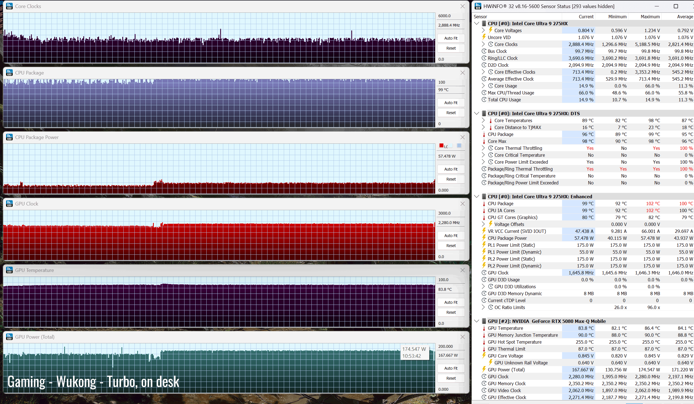Click the HWiNFO icon in GPU Temperature graph window
The width and height of the screenshot is (694, 404).
[9, 270]
